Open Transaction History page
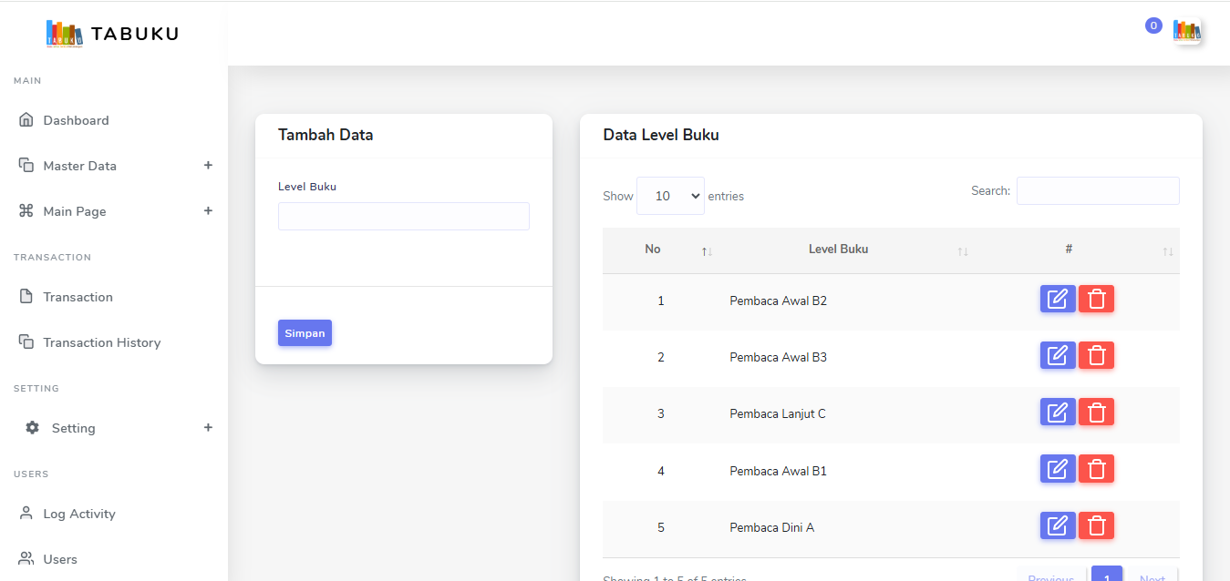 [x=101, y=342]
